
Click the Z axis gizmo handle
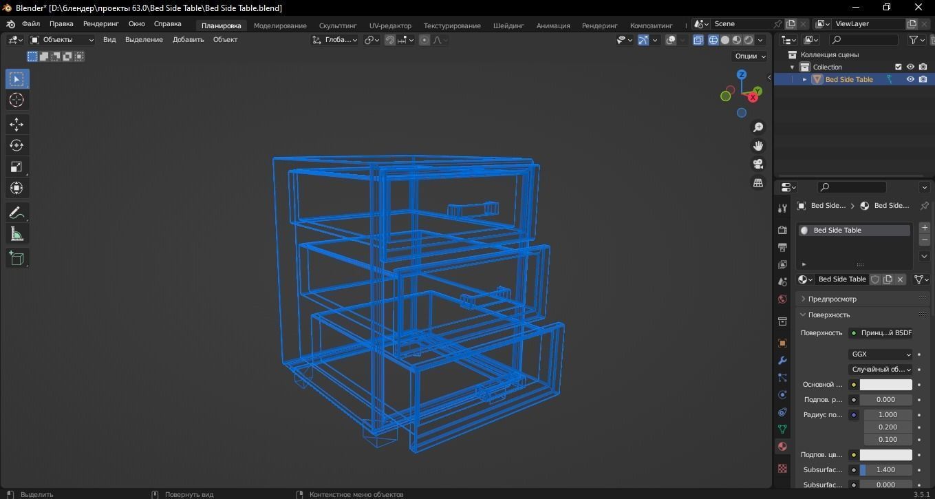click(742, 74)
